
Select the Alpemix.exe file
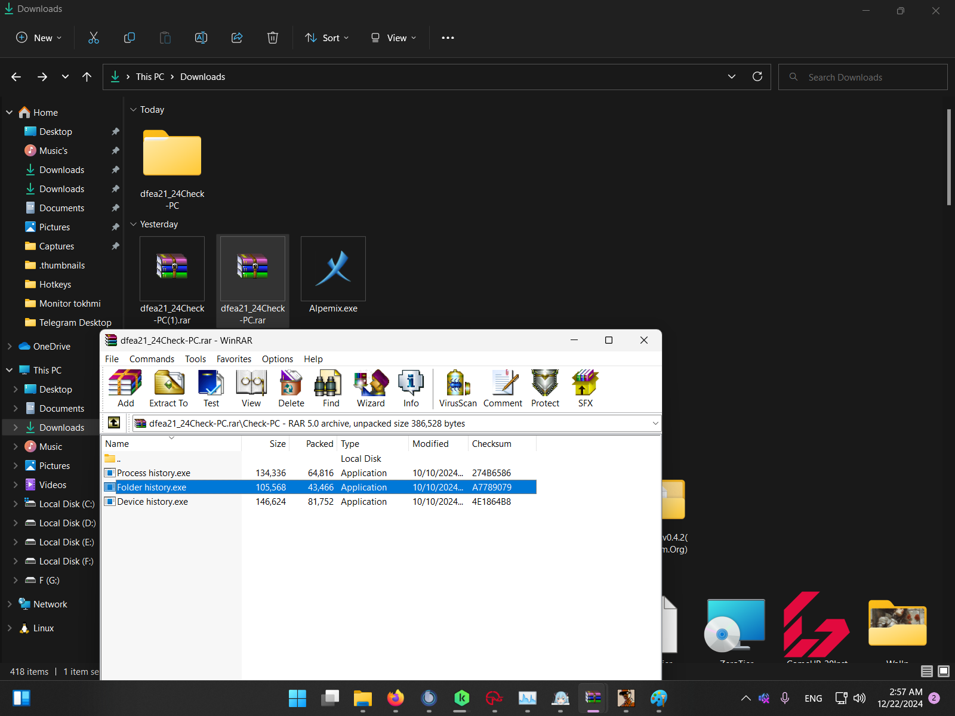tap(333, 276)
